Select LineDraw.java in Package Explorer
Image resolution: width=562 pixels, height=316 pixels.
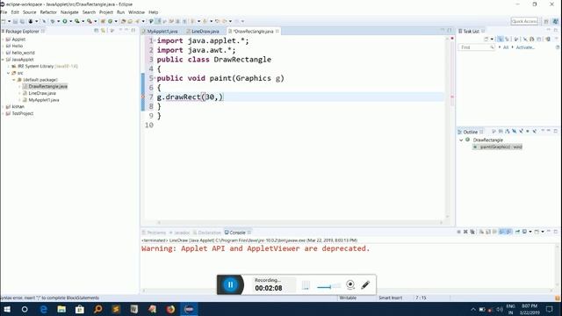[42, 93]
